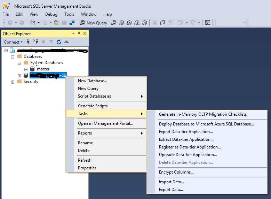Open the Debug menu
The width and height of the screenshot is (271, 199).
click(51, 14)
